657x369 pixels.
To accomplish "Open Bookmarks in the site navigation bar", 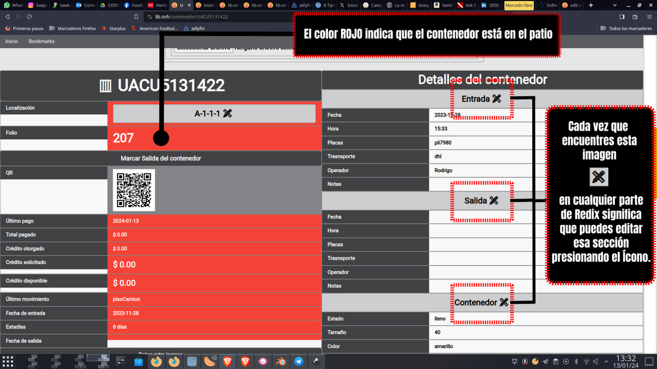I will pos(42,42).
